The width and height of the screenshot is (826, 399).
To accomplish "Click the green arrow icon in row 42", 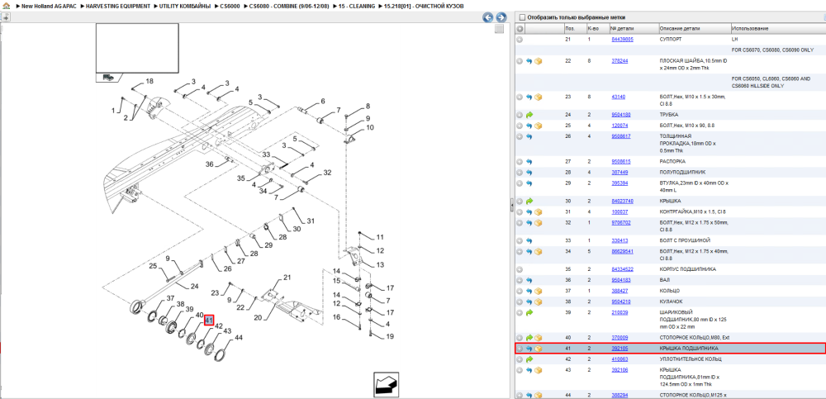I will [x=529, y=359].
